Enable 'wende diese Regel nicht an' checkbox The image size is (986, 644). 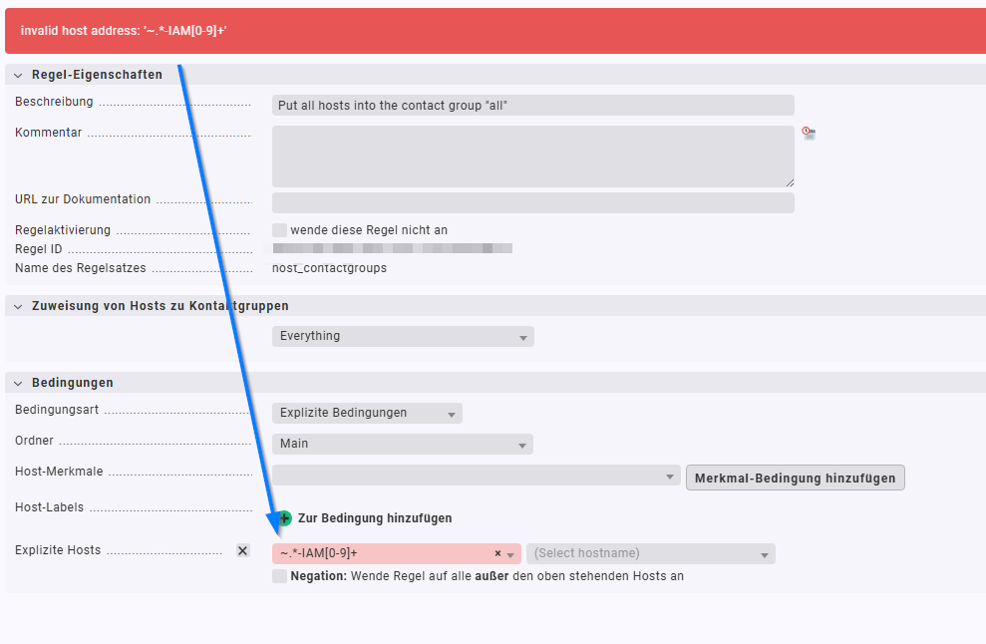tap(279, 230)
